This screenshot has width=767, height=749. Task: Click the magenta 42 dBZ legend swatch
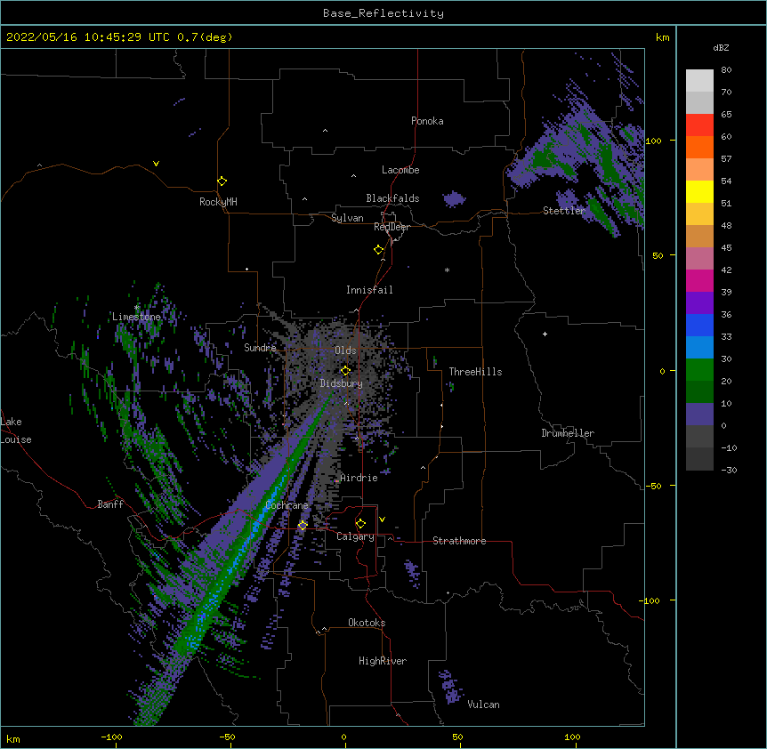(699, 280)
